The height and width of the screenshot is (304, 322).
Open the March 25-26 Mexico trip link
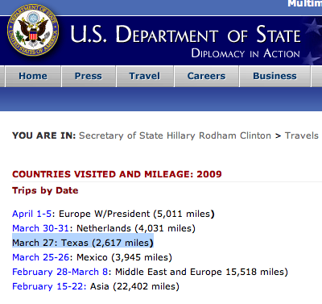[41, 257]
